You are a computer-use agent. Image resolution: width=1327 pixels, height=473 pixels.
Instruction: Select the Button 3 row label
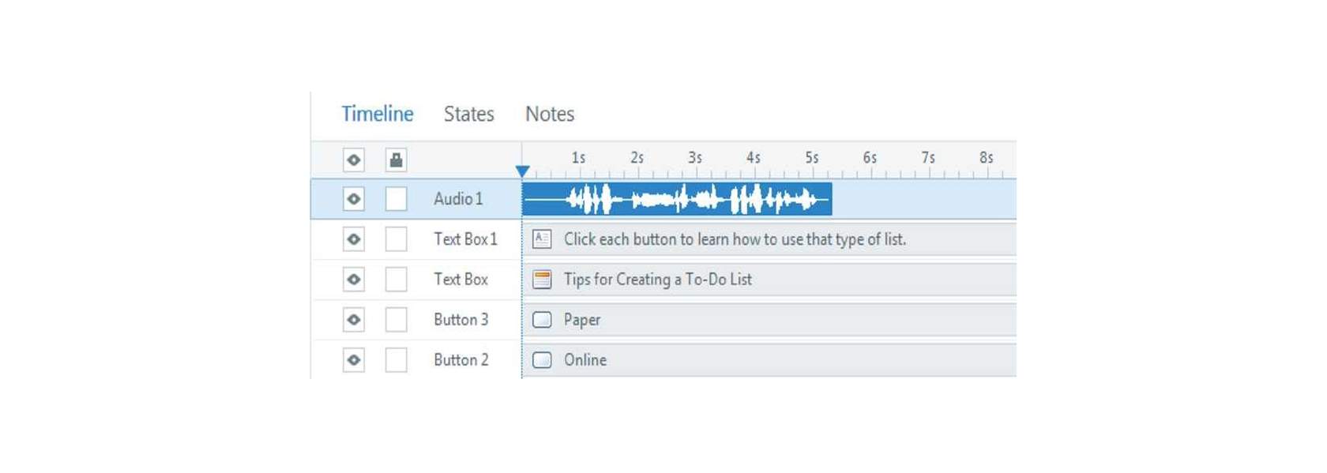[461, 320]
